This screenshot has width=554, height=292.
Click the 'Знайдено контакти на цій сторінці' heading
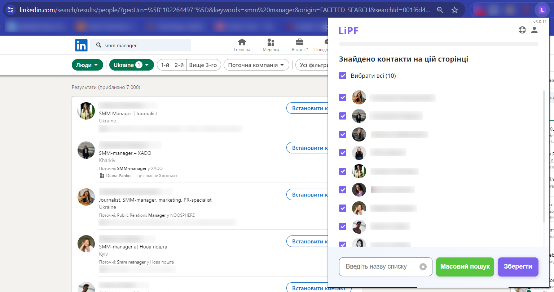pos(404,59)
